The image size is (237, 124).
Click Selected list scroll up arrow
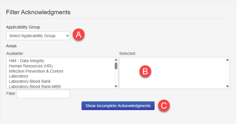[x=227, y=60]
